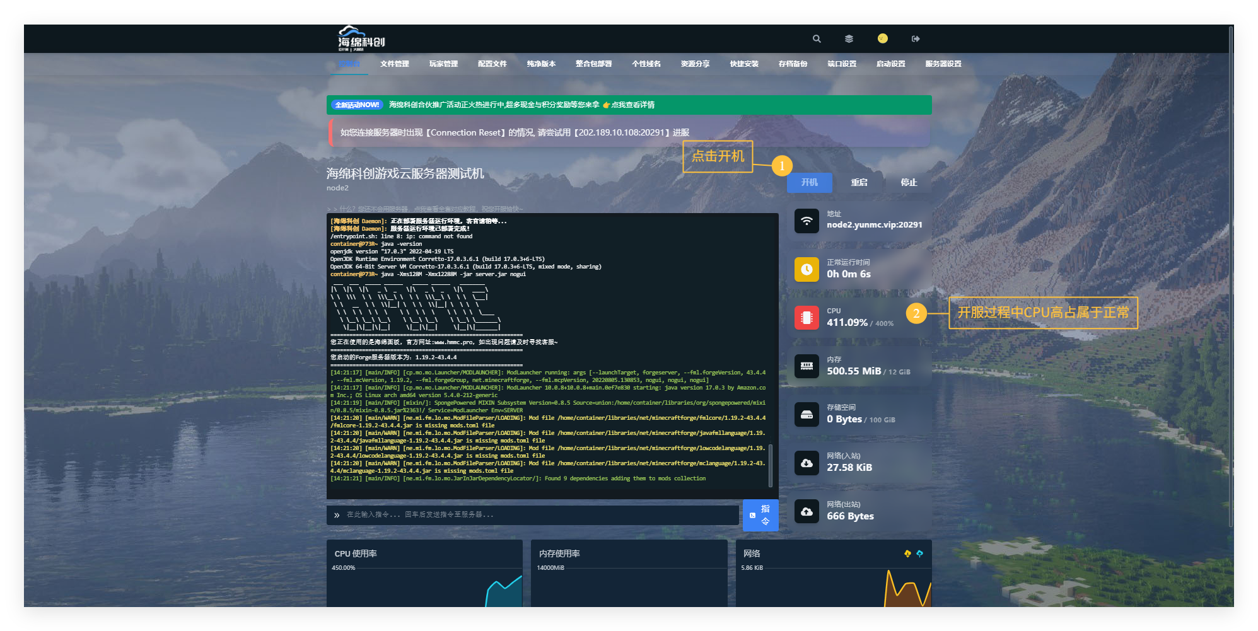Screen dimensions: 1258x631
Task: Open the 文件管理 tab
Action: pos(394,64)
